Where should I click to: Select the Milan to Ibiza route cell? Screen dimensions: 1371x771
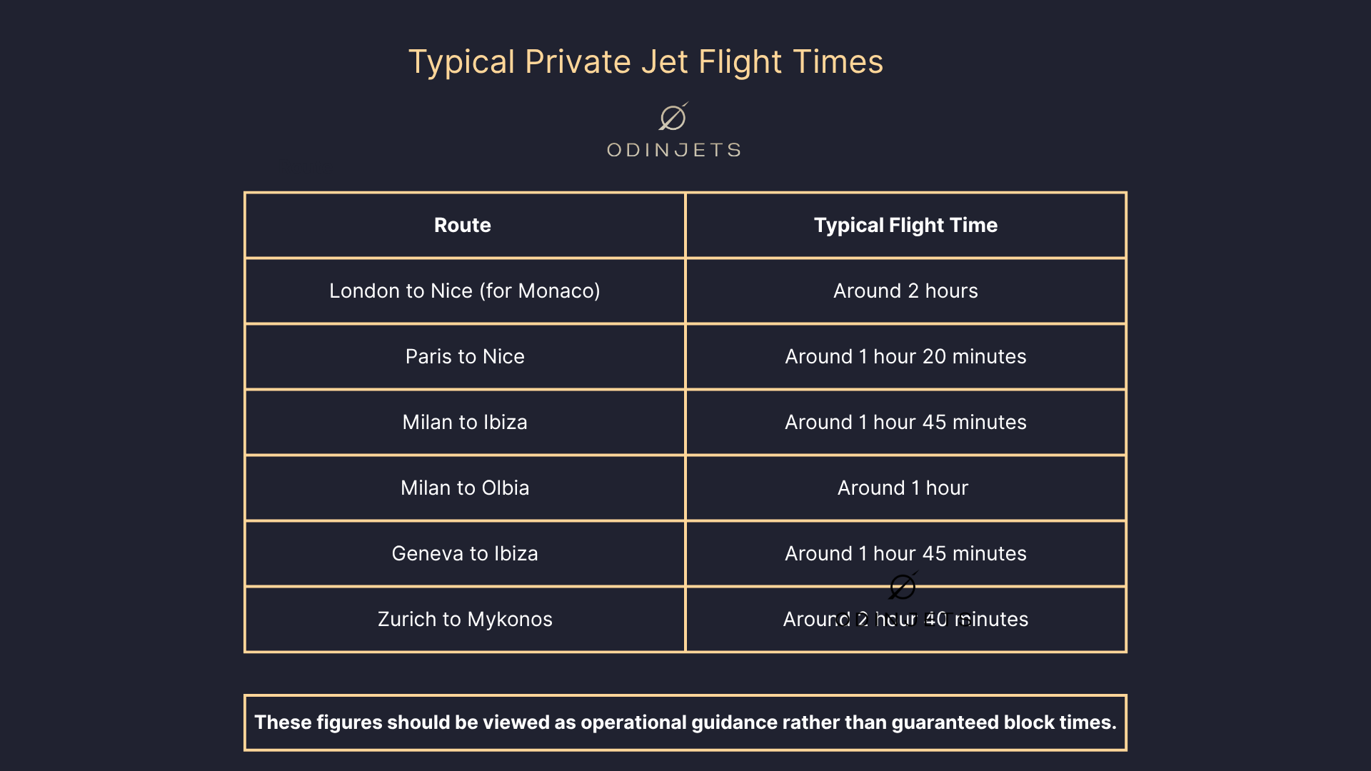tap(465, 422)
